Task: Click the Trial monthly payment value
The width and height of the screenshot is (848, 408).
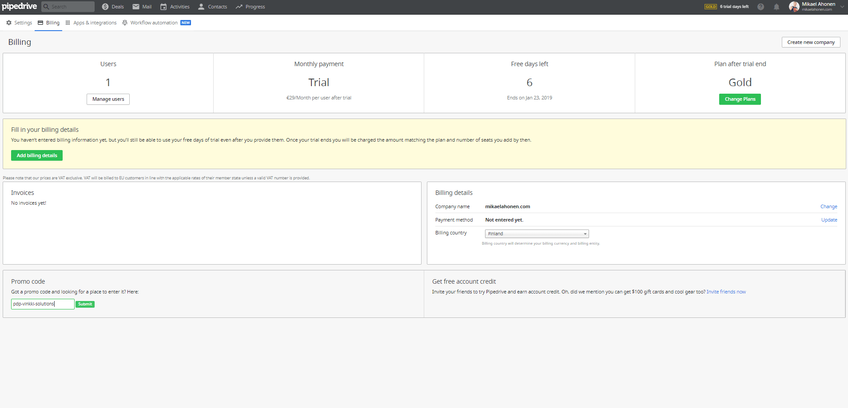Action: point(319,83)
